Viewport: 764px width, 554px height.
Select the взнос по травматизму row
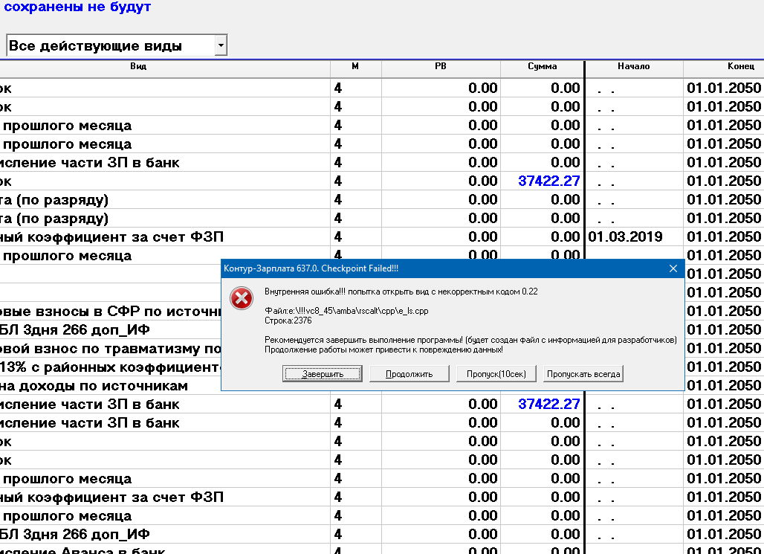111,349
